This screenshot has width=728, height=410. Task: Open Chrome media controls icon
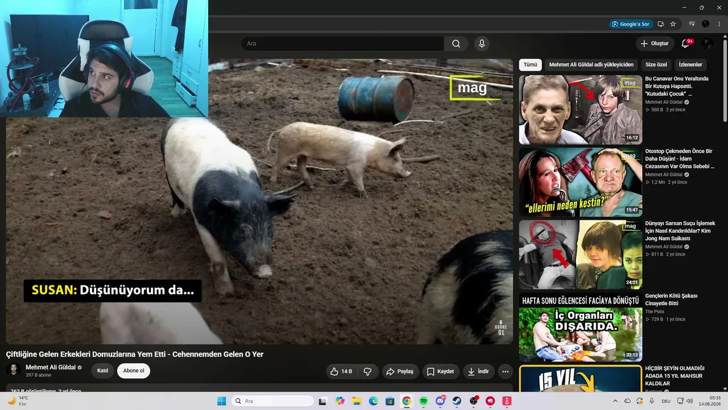point(692,24)
